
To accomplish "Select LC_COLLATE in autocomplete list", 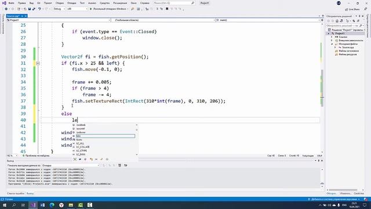I will (83, 147).
